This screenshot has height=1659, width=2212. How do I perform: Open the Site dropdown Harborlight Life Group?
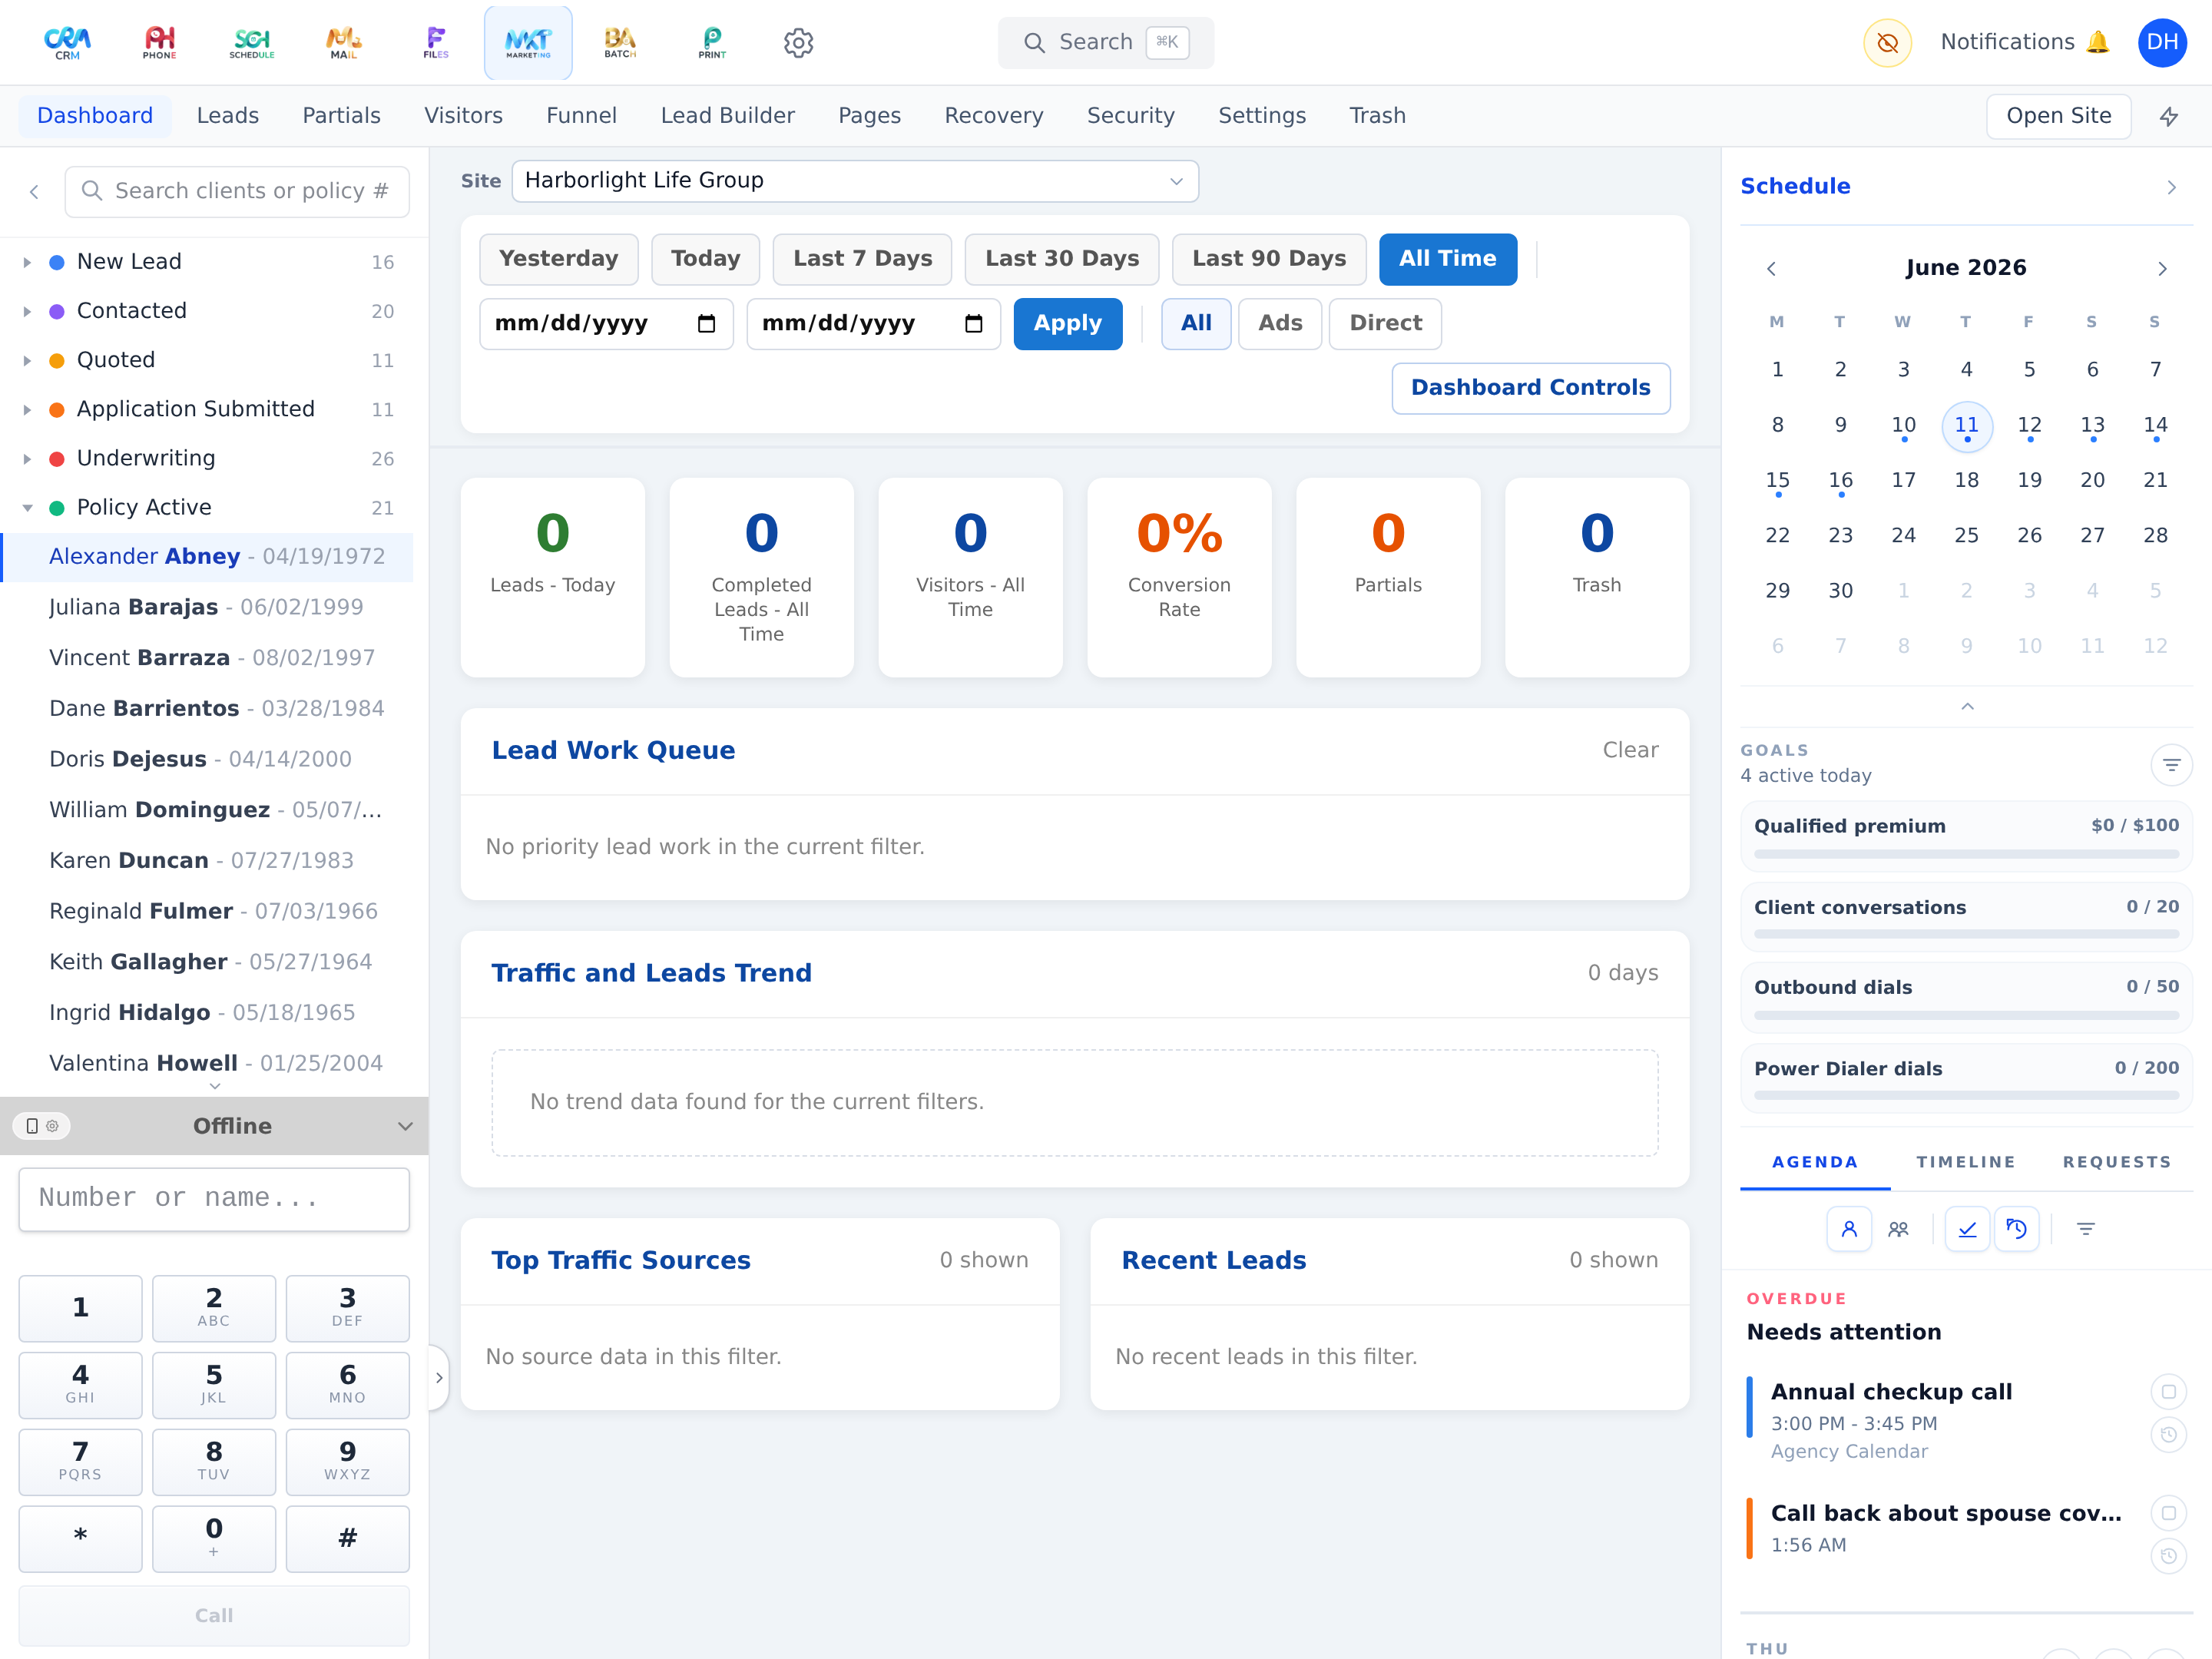point(855,181)
